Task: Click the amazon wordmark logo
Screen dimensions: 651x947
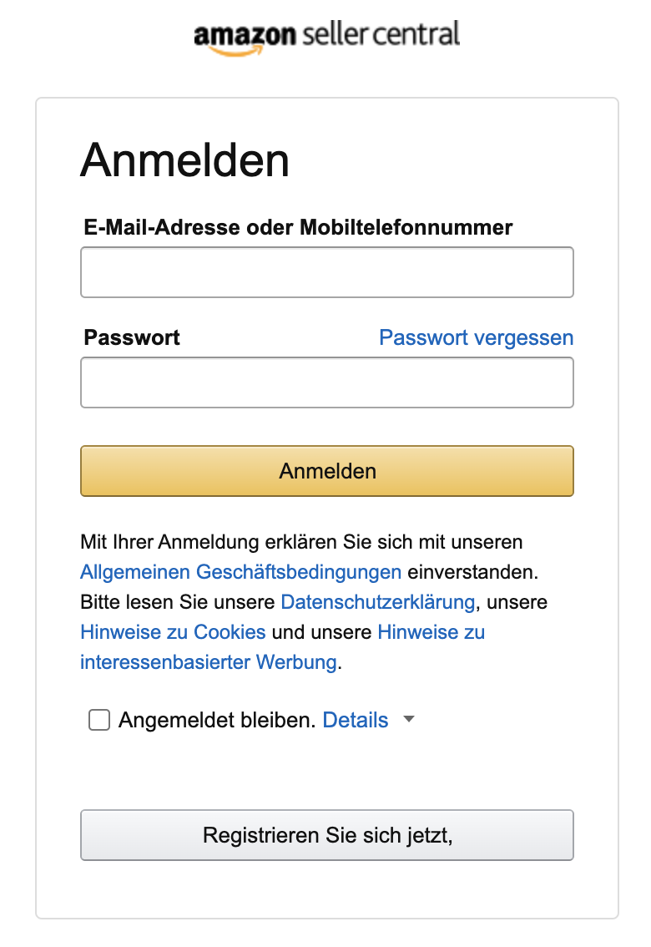Action: click(x=244, y=37)
